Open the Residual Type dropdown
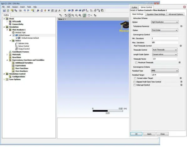Viewport: 187px width, 147px height. click(165, 71)
